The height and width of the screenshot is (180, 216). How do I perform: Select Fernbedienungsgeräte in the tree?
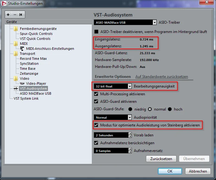click(x=38, y=29)
